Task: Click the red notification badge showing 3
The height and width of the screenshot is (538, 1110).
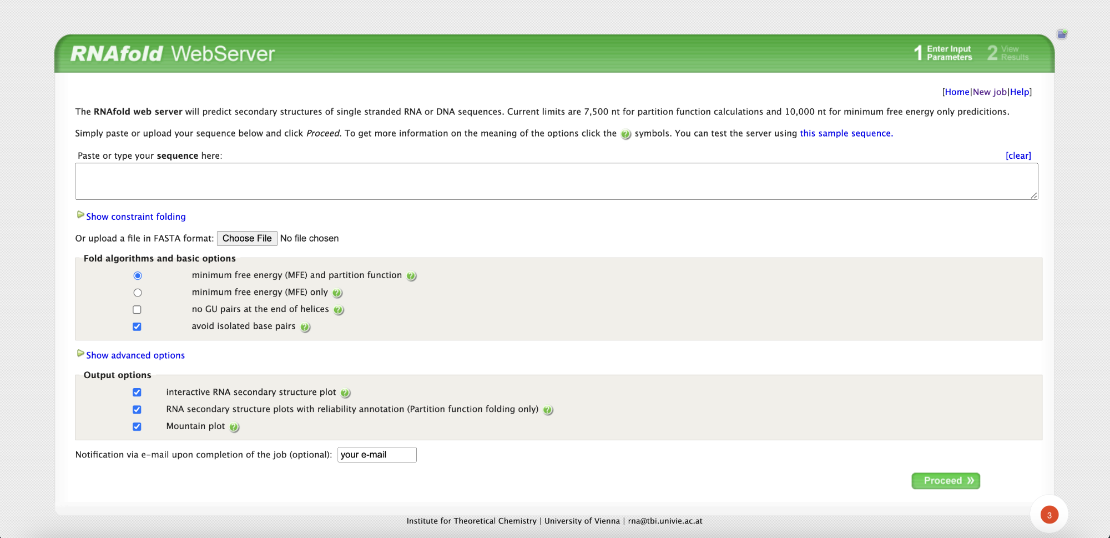Action: point(1049,515)
